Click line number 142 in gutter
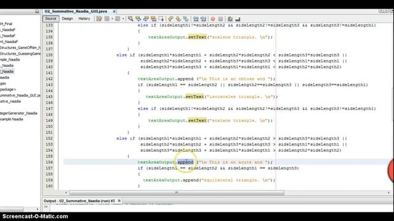 pyautogui.click(x=49, y=79)
